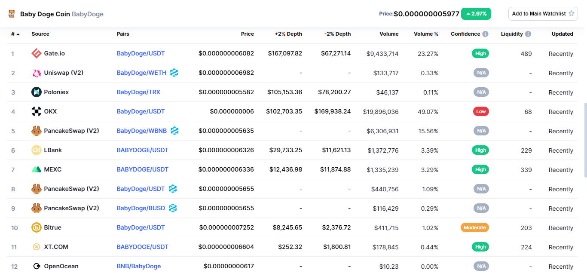This screenshot has width=587, height=273.
Task: Click the High confidence badge for LBank
Action: coord(480,150)
